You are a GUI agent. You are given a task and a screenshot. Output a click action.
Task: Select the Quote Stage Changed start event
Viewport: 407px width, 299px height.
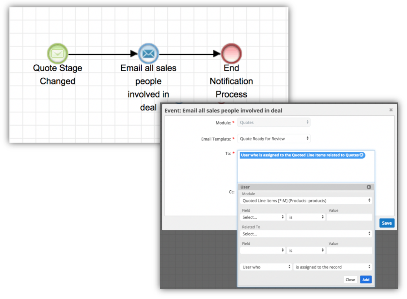(x=57, y=53)
